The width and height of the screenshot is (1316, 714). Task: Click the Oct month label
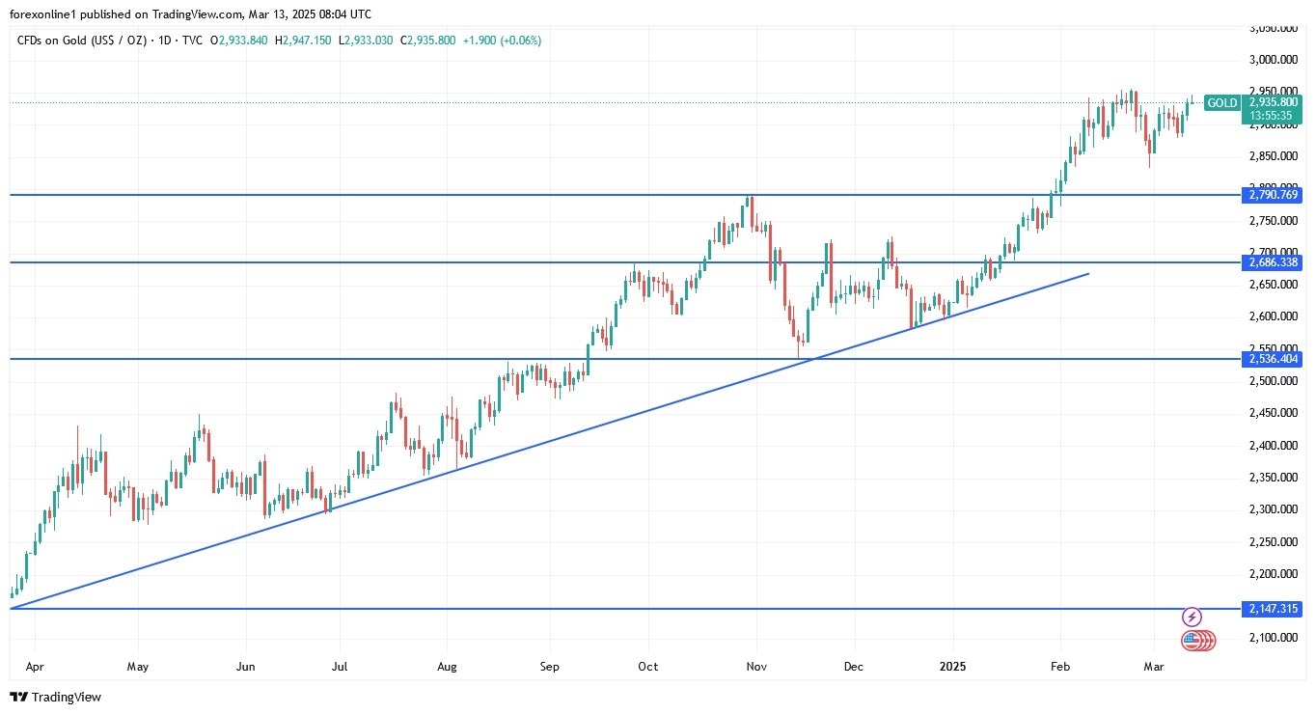[647, 666]
